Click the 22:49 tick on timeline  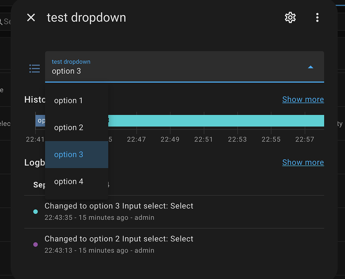[170, 139]
